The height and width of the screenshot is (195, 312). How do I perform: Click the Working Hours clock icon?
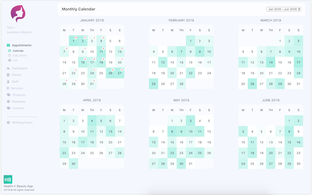coord(8,123)
